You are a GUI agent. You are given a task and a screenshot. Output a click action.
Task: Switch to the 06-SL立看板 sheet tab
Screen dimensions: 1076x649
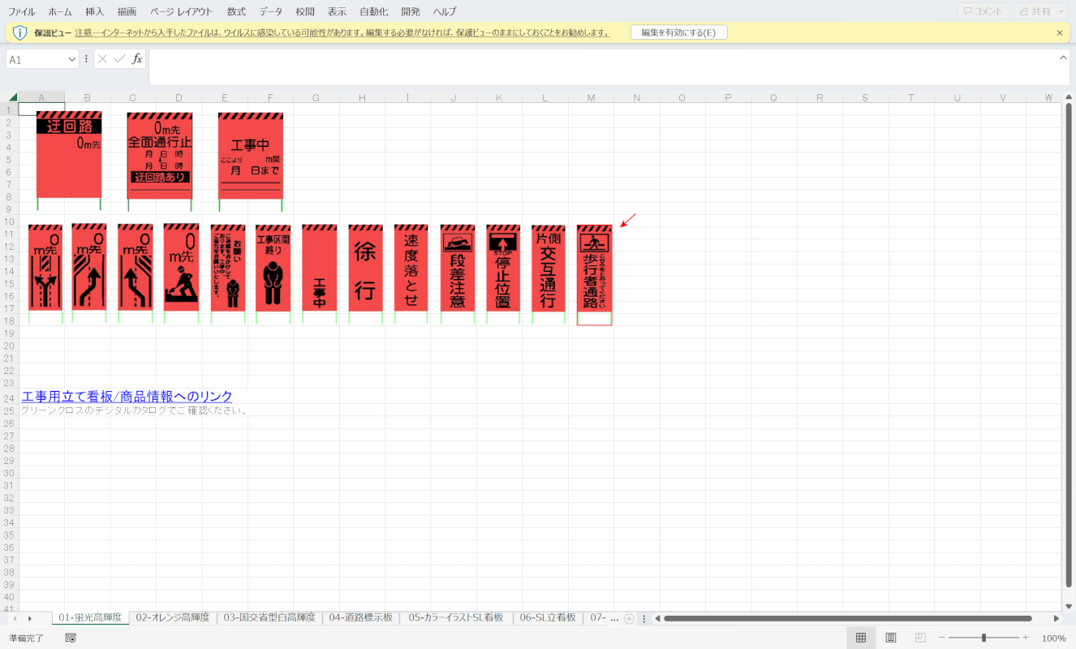[548, 617]
